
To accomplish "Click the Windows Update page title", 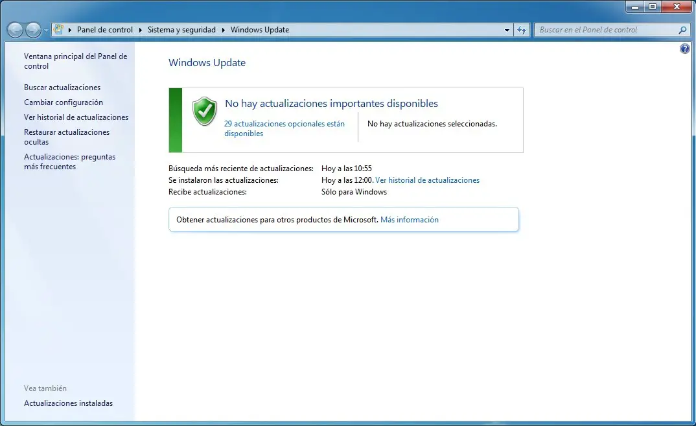I will (207, 63).
